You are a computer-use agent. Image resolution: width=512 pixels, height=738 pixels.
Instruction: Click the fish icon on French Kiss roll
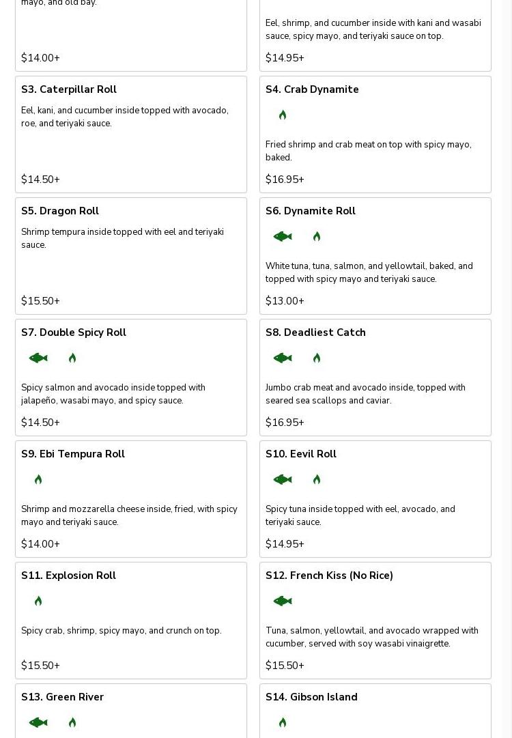coord(282,601)
